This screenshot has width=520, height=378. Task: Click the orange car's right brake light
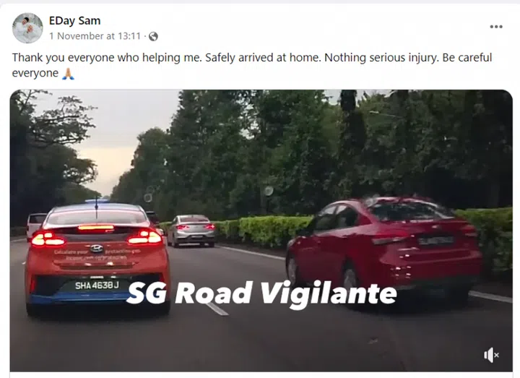click(x=145, y=237)
